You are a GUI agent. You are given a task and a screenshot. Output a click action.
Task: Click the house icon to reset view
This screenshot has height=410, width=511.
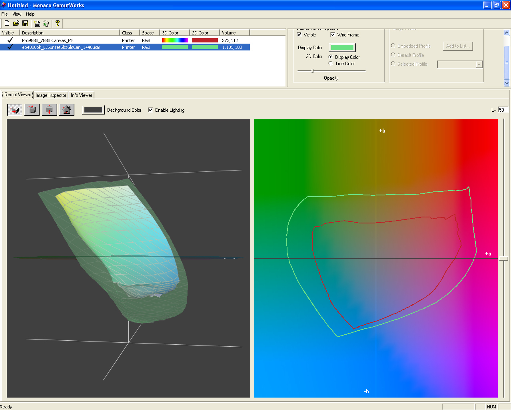(67, 110)
